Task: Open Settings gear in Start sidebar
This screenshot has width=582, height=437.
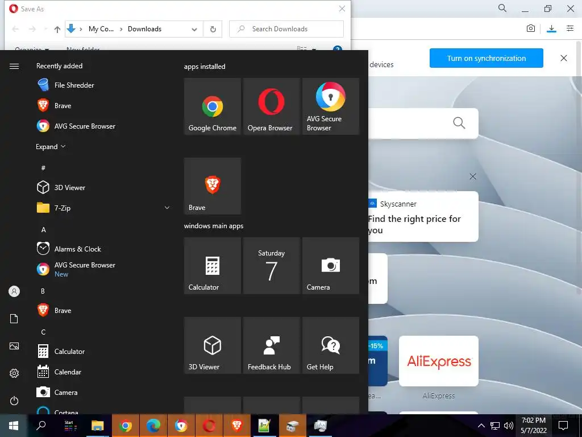Action: point(14,373)
